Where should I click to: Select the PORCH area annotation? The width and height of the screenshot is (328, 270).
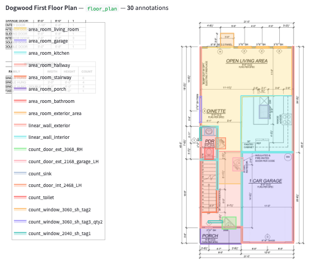[x=221, y=236]
